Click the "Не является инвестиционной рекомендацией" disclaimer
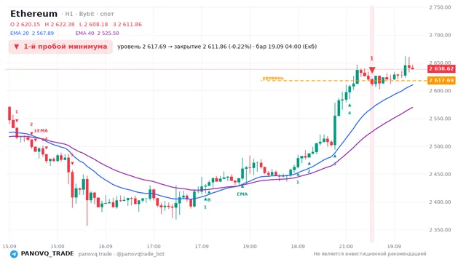This screenshot has height=262, width=466. pos(370,254)
